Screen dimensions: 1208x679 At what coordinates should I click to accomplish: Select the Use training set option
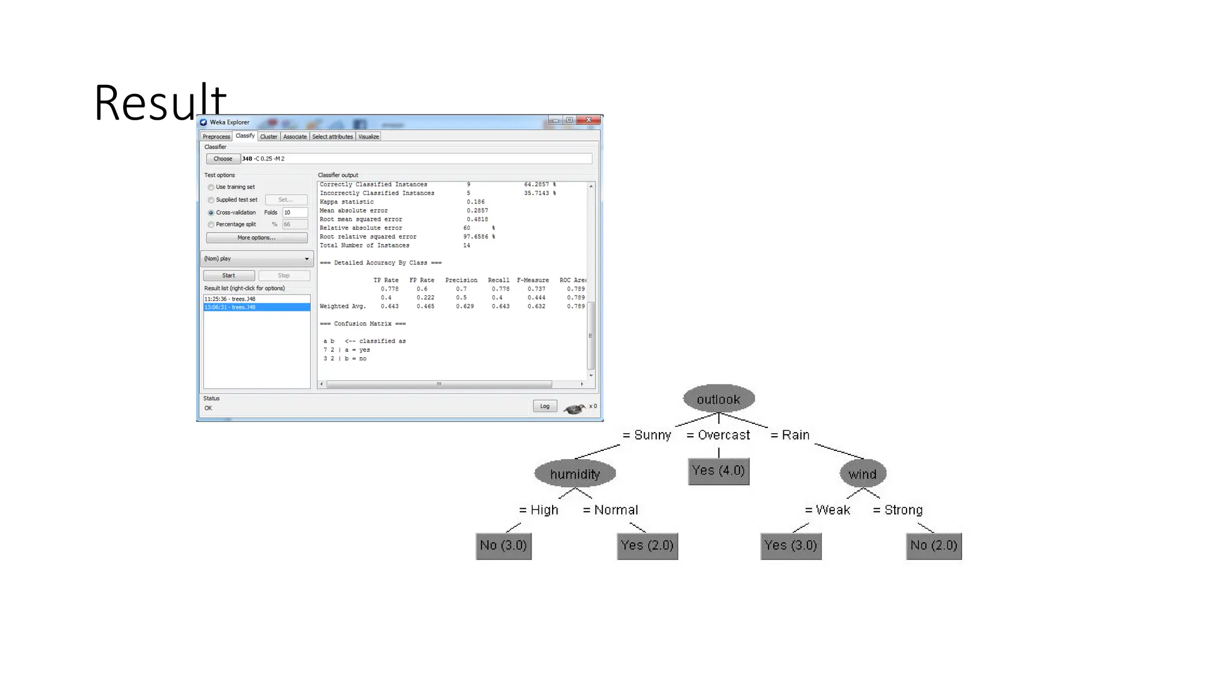[211, 187]
